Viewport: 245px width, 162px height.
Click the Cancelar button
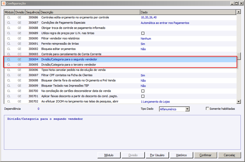[229, 155]
